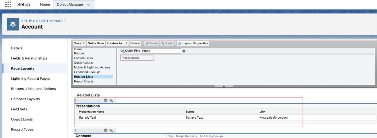Viewport: 377px width, 138px height.
Task: Click the Save button
Action: pos(78,43)
